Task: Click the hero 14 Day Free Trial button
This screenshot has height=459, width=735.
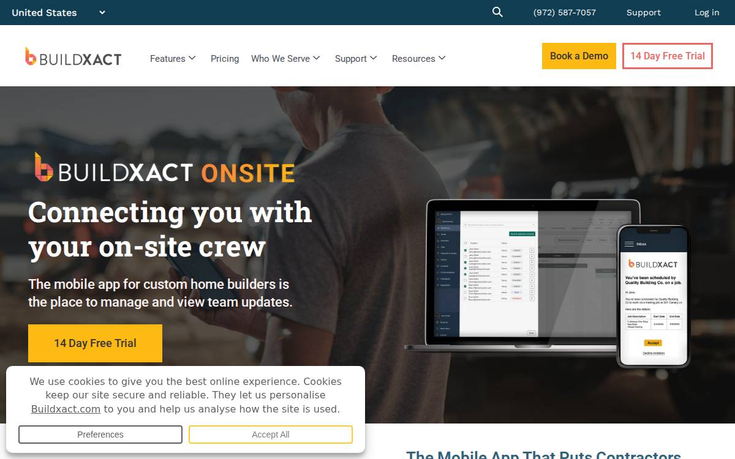Action: point(95,343)
